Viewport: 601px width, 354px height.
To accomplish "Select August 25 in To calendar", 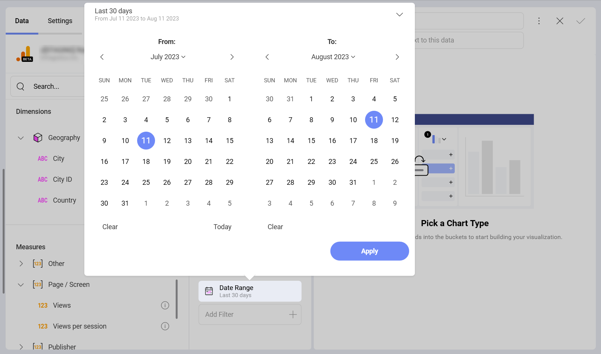I will pos(374,162).
